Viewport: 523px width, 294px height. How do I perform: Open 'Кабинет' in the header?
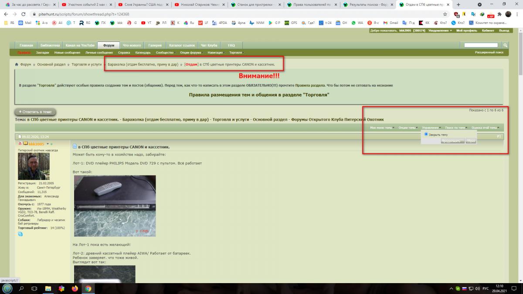pos(488,30)
